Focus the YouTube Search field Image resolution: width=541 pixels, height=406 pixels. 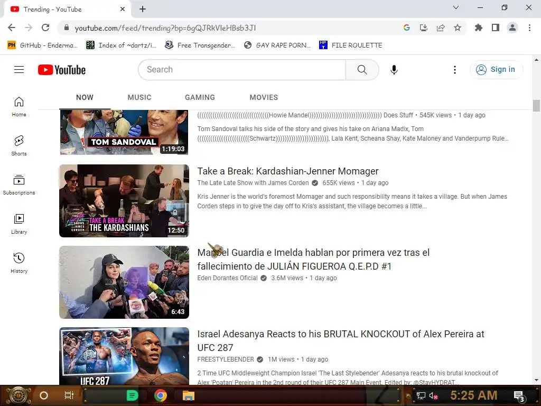click(x=242, y=70)
